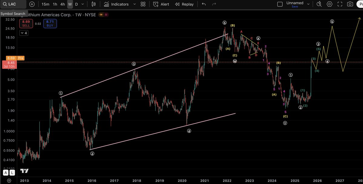Screen dimensions: 363x184
Task: Click the Unnamed layout name
Action: point(295,3)
